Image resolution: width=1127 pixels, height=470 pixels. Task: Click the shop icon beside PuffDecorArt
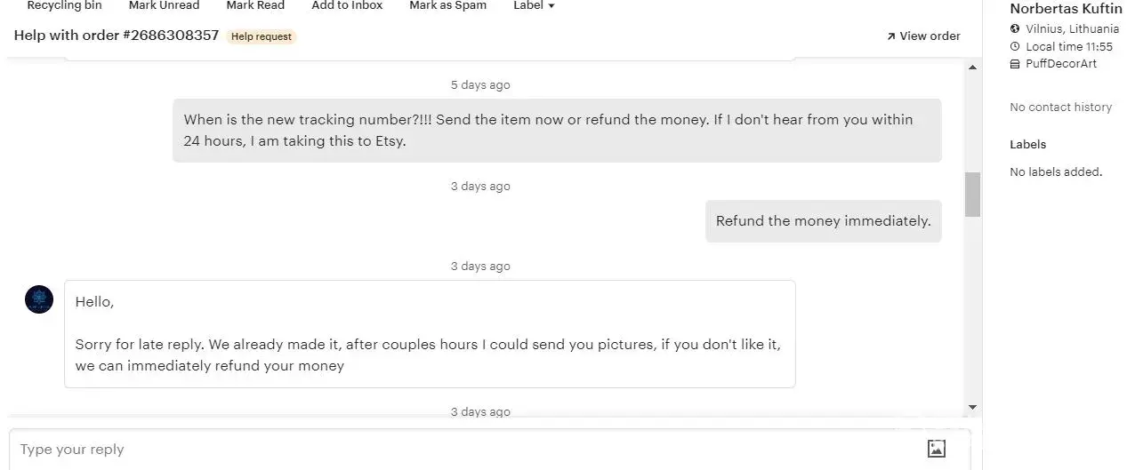[x=1015, y=64]
